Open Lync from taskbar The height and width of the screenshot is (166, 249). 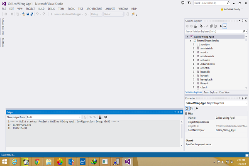pos(71,162)
